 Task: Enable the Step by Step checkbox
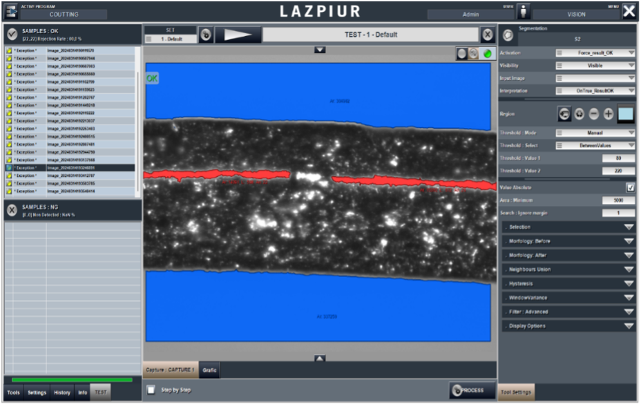151,390
